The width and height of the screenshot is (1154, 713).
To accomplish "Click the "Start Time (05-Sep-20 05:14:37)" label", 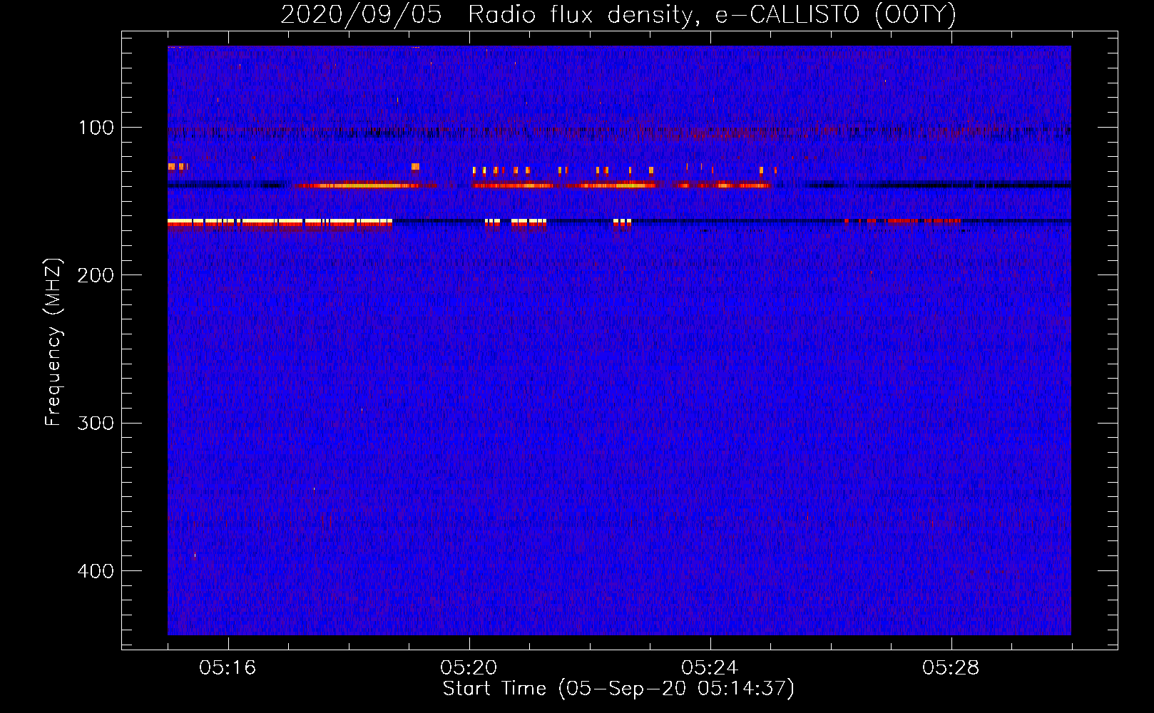I will [618, 689].
